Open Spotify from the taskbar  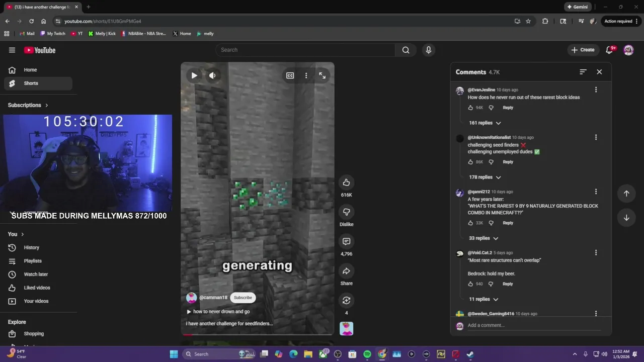point(367,354)
